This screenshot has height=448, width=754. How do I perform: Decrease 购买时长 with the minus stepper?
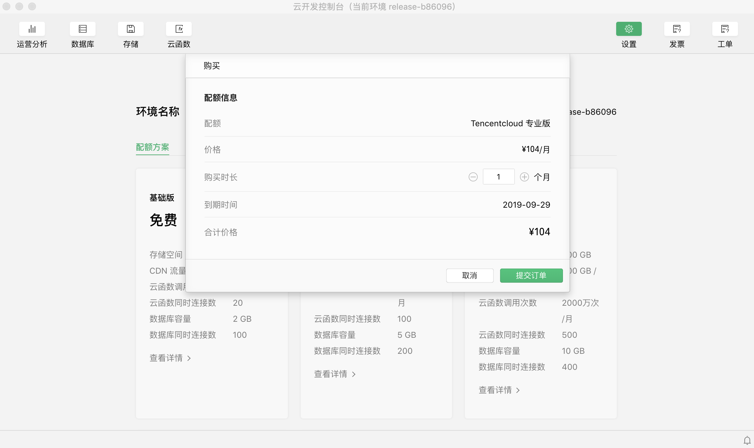click(x=473, y=177)
